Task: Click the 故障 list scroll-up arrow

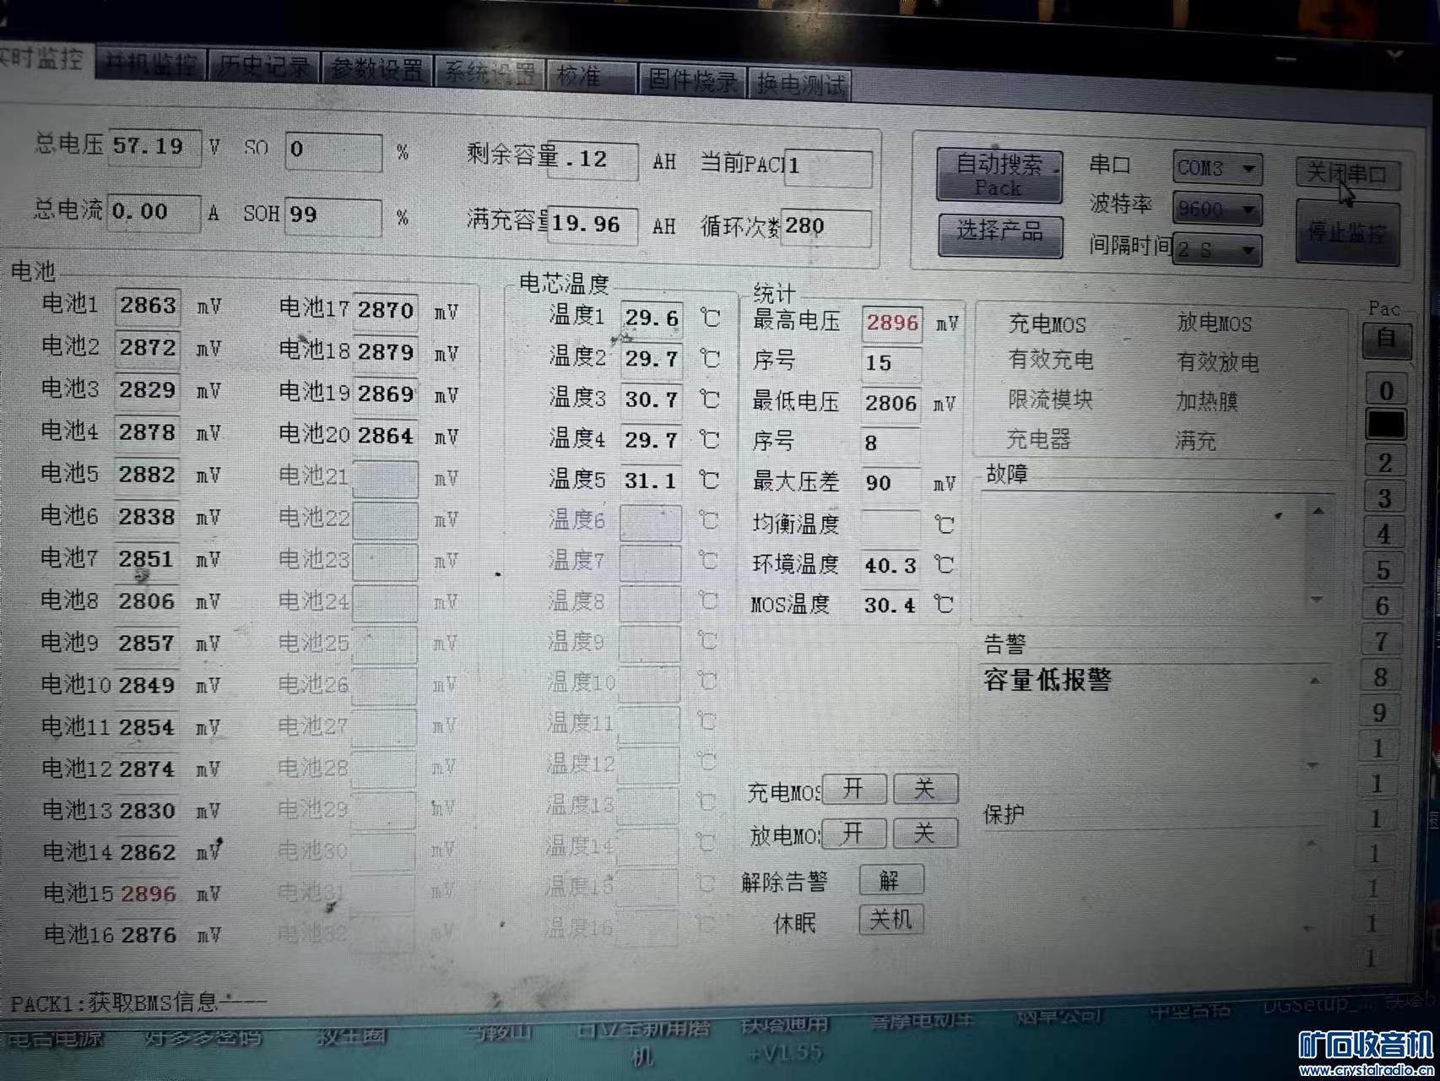Action: point(1318,511)
